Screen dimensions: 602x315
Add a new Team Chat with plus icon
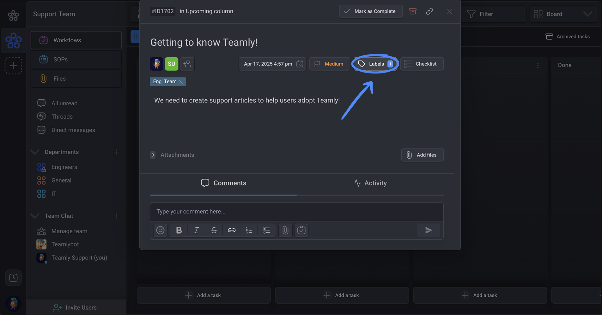click(x=117, y=216)
